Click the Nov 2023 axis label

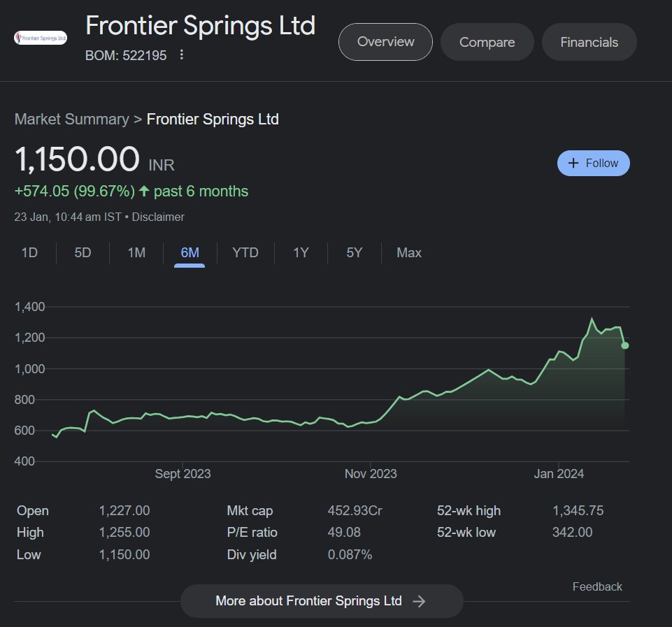[x=371, y=474]
